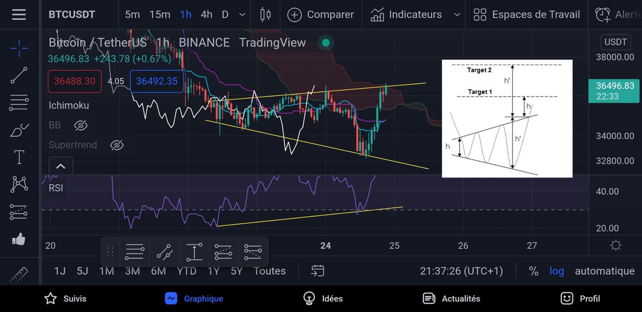Viewport: 642px width, 312px height.
Task: Select the trend line drawing tool
Action: point(19,75)
